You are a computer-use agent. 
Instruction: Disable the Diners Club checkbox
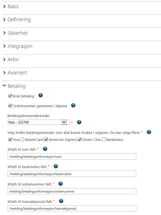pos(80,139)
